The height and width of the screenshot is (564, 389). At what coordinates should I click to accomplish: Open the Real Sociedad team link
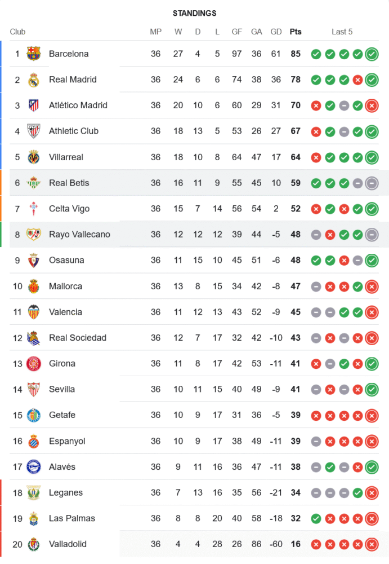pyautogui.click(x=78, y=338)
